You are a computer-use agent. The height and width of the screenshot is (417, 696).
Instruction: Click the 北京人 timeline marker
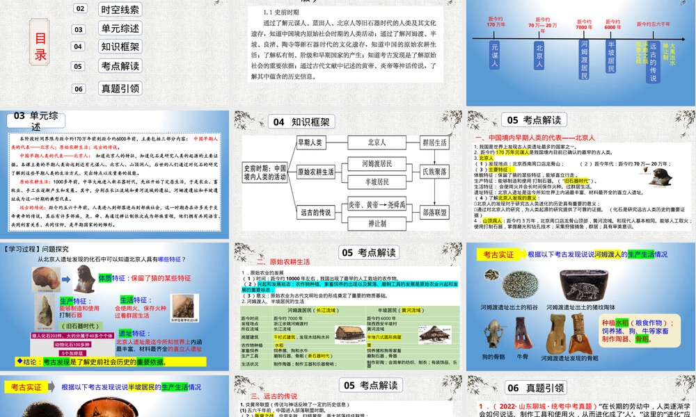[x=539, y=56]
